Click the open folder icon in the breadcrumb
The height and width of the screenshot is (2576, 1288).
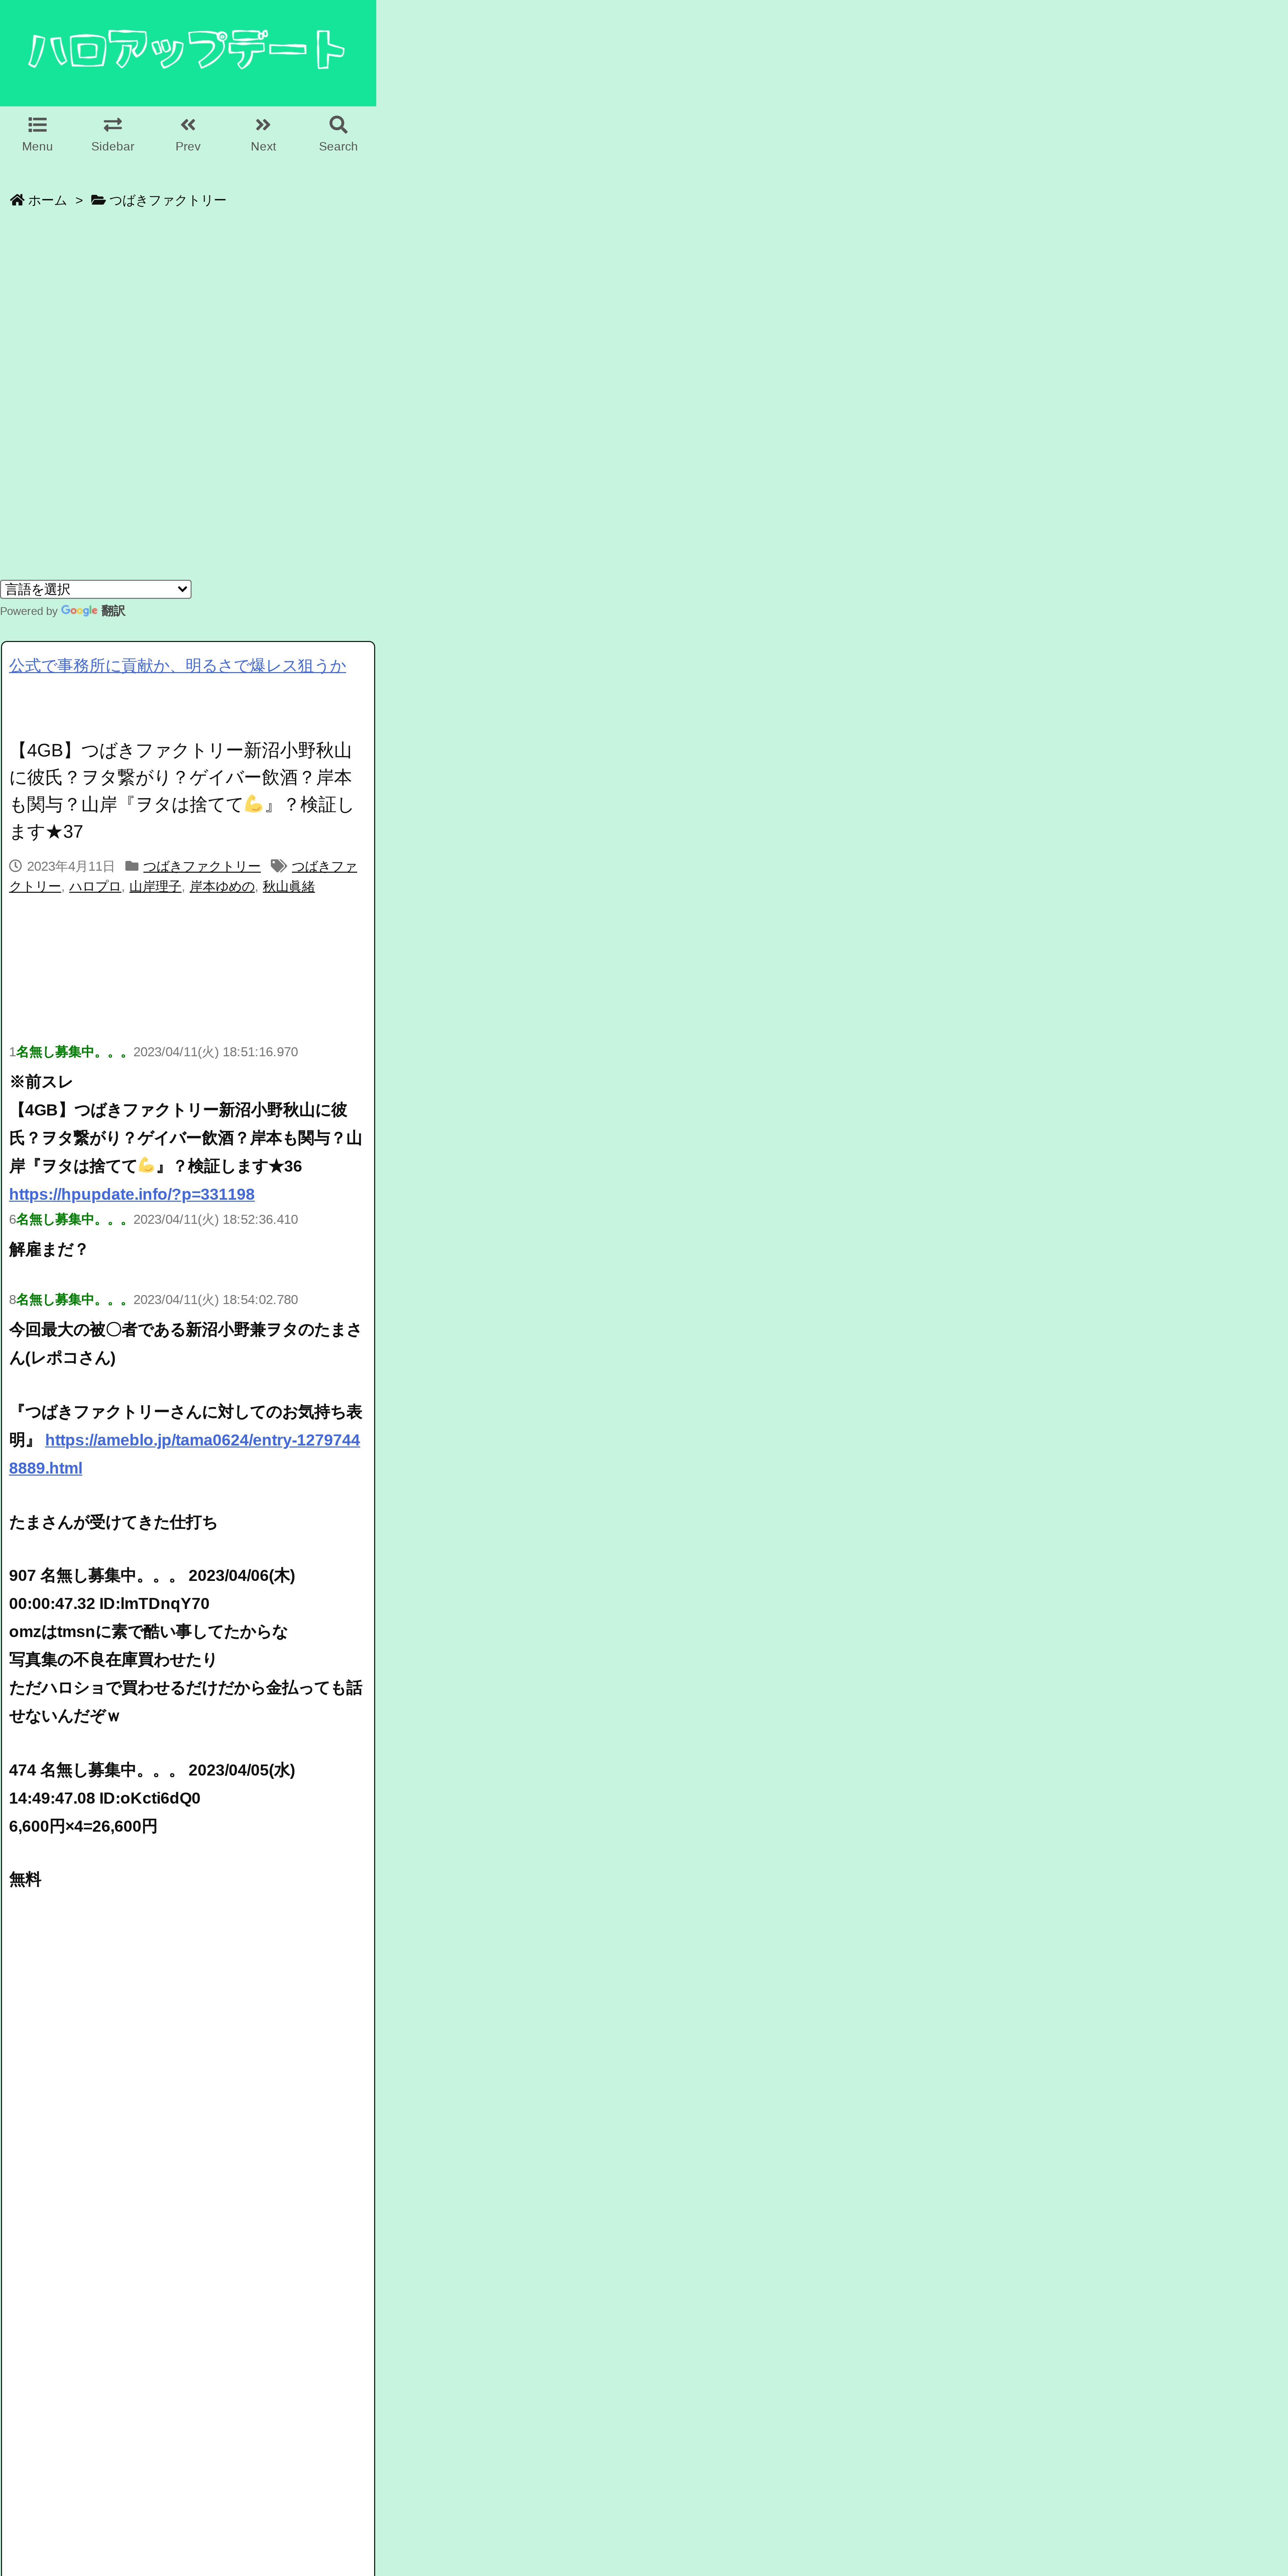point(98,200)
